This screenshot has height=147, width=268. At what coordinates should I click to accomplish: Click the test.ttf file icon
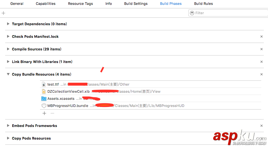click(x=44, y=84)
